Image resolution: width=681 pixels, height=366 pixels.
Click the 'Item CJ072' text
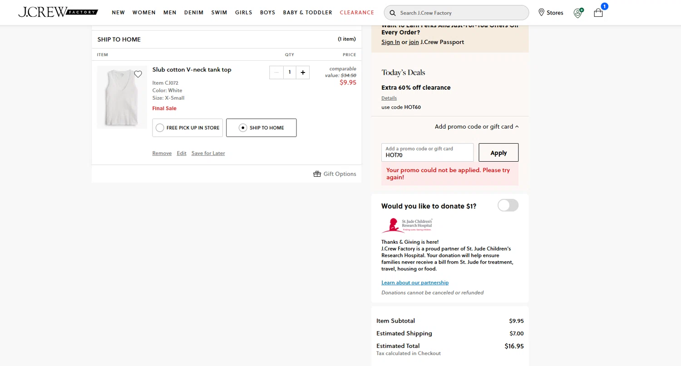point(165,83)
